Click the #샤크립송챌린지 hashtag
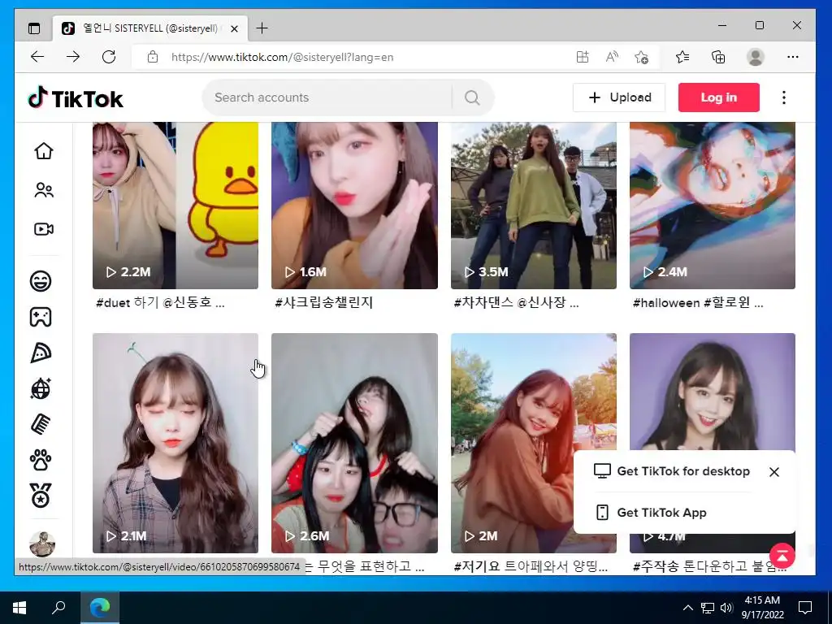 click(324, 303)
